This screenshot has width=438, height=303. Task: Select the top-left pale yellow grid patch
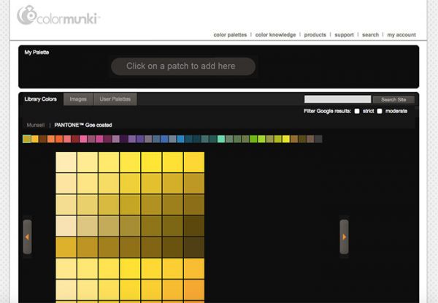click(x=66, y=162)
